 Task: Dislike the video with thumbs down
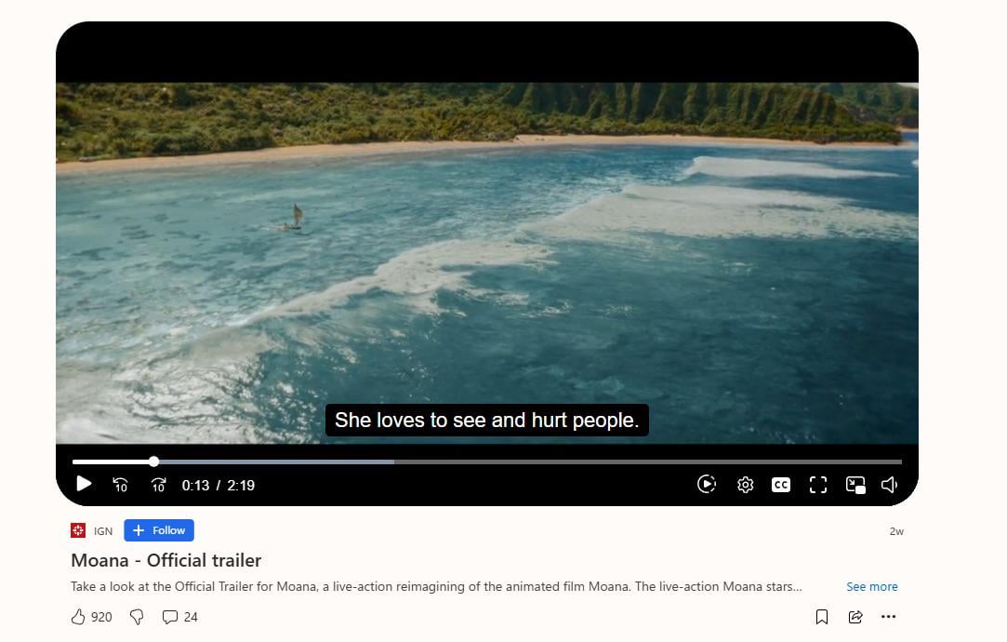(137, 617)
